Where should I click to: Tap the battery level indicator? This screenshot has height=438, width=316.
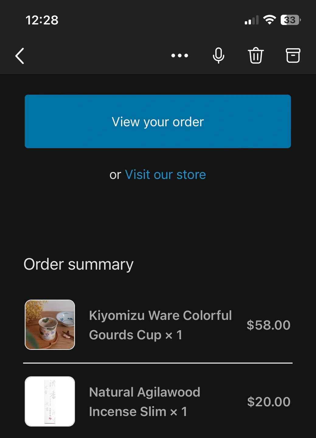[x=290, y=20]
